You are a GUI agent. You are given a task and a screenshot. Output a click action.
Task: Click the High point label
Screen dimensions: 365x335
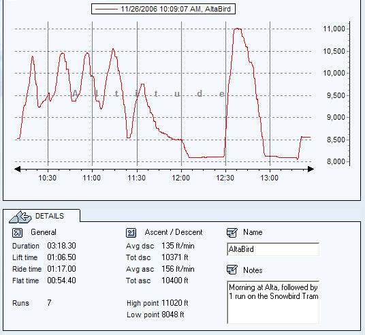click(143, 303)
